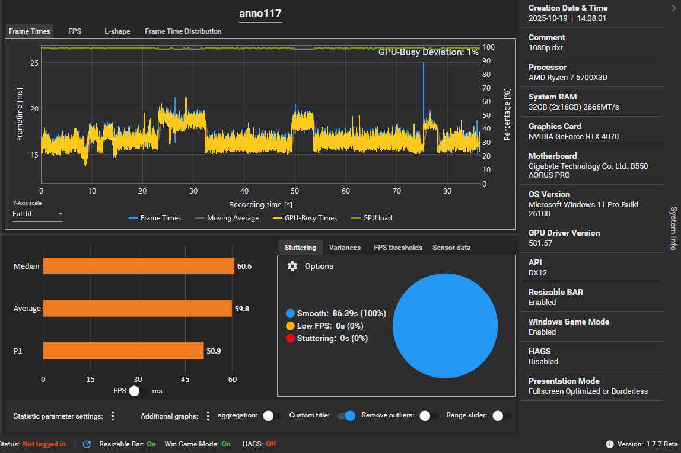The width and height of the screenshot is (681, 453).
Task: Click the Low FPS yellow legend dot
Action: click(x=290, y=326)
